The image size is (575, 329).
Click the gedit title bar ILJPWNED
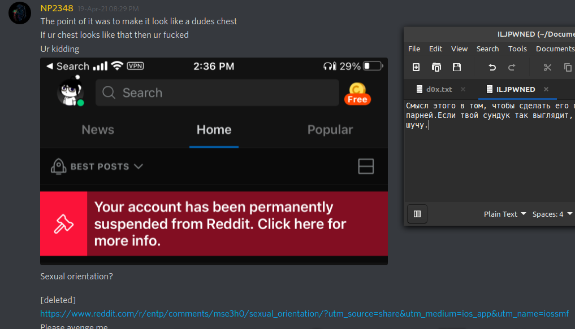tap(536, 34)
